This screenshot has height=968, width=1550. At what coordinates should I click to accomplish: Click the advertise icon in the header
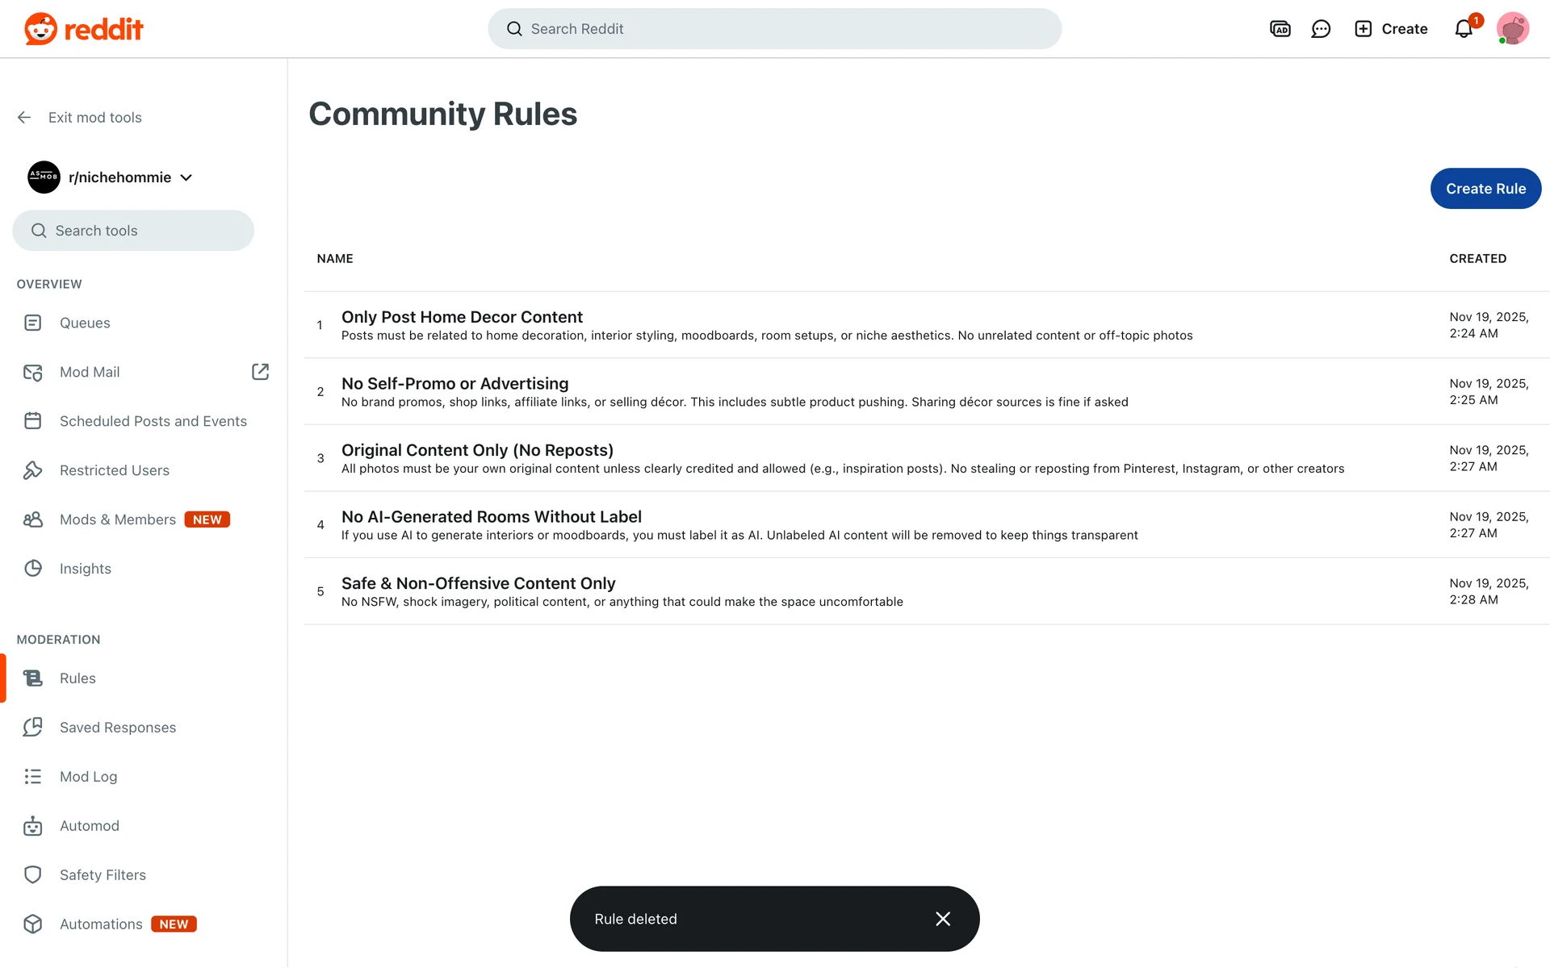1280,29
